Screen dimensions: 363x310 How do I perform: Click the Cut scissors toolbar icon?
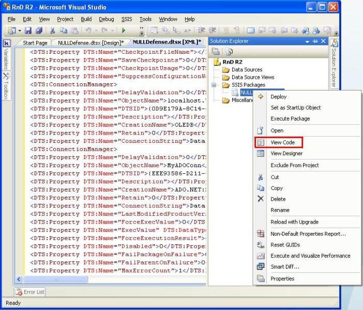coord(52,31)
